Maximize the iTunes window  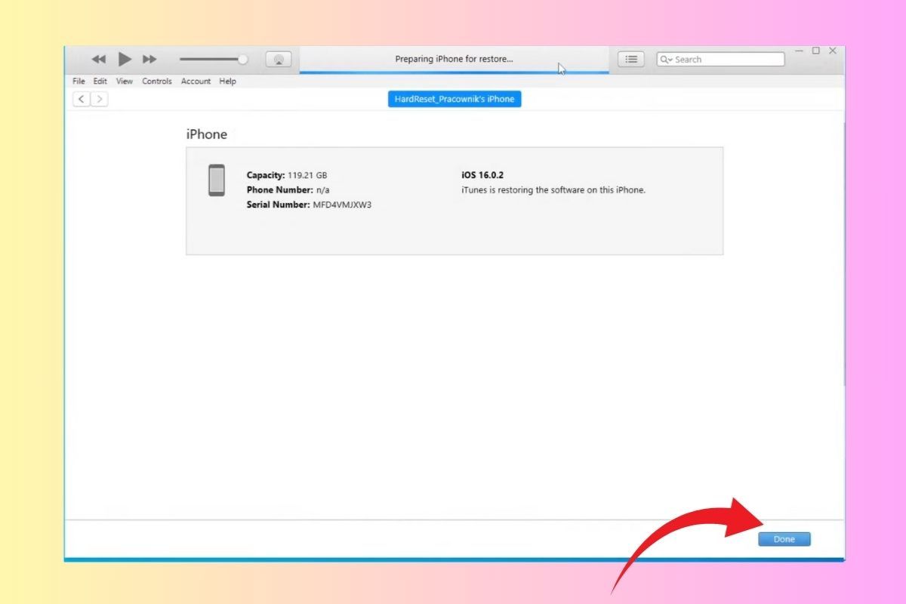pos(816,51)
